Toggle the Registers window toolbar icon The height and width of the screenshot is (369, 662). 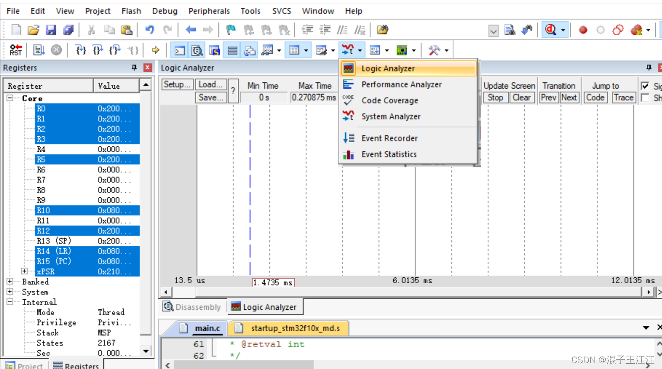(x=232, y=50)
